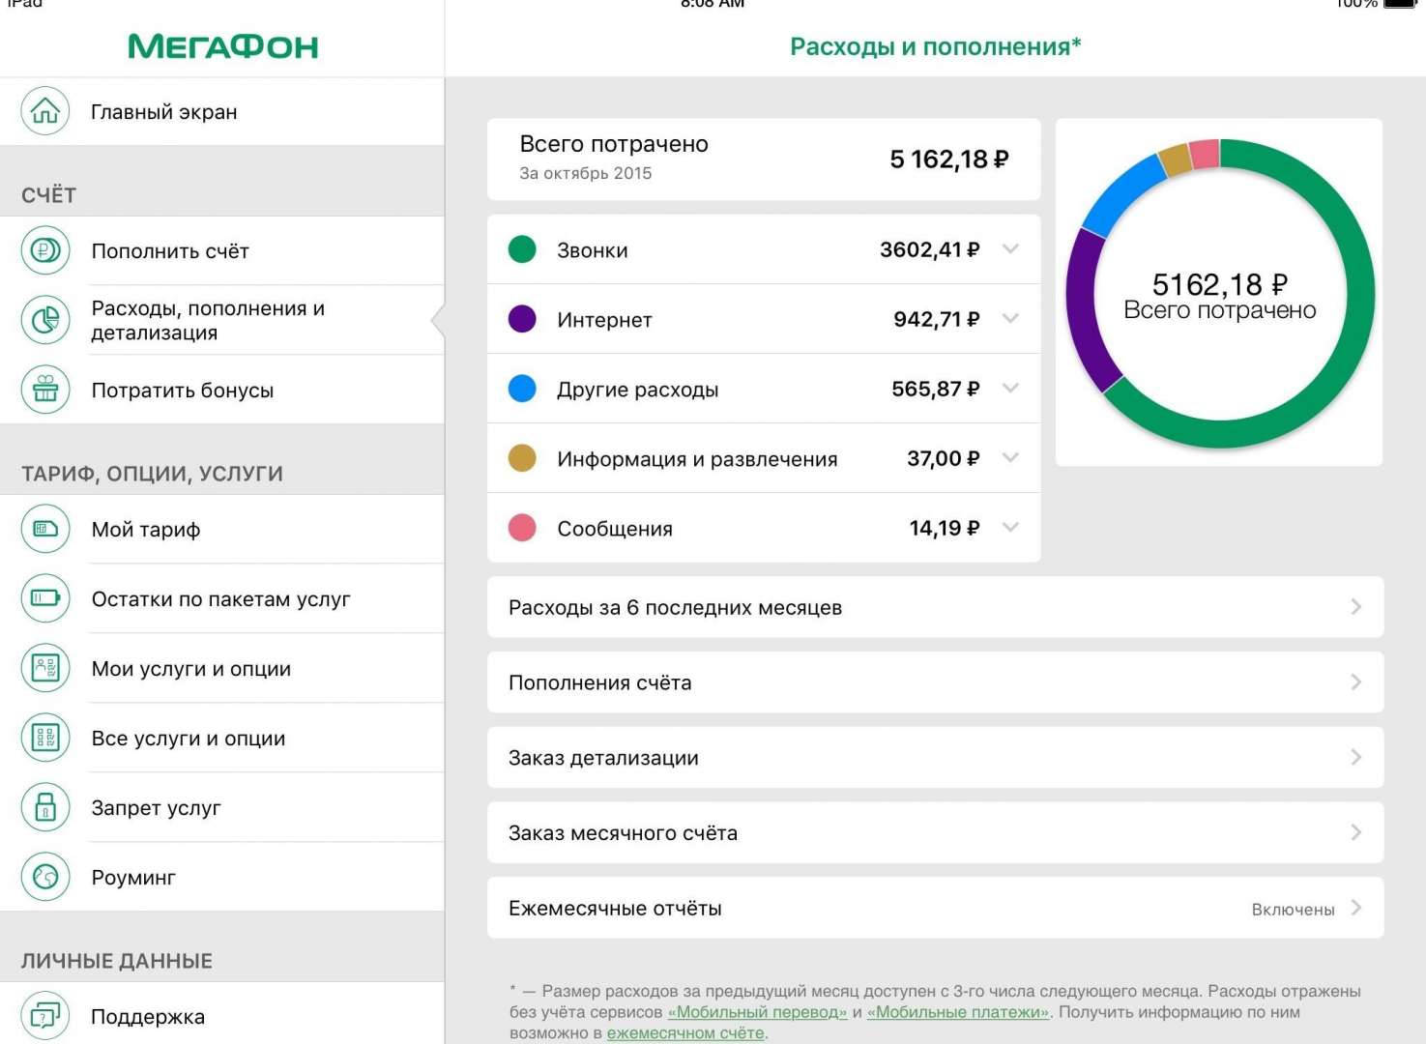Tap the 37,00 ₽ amount
This screenshot has height=1044, width=1426.
point(943,458)
